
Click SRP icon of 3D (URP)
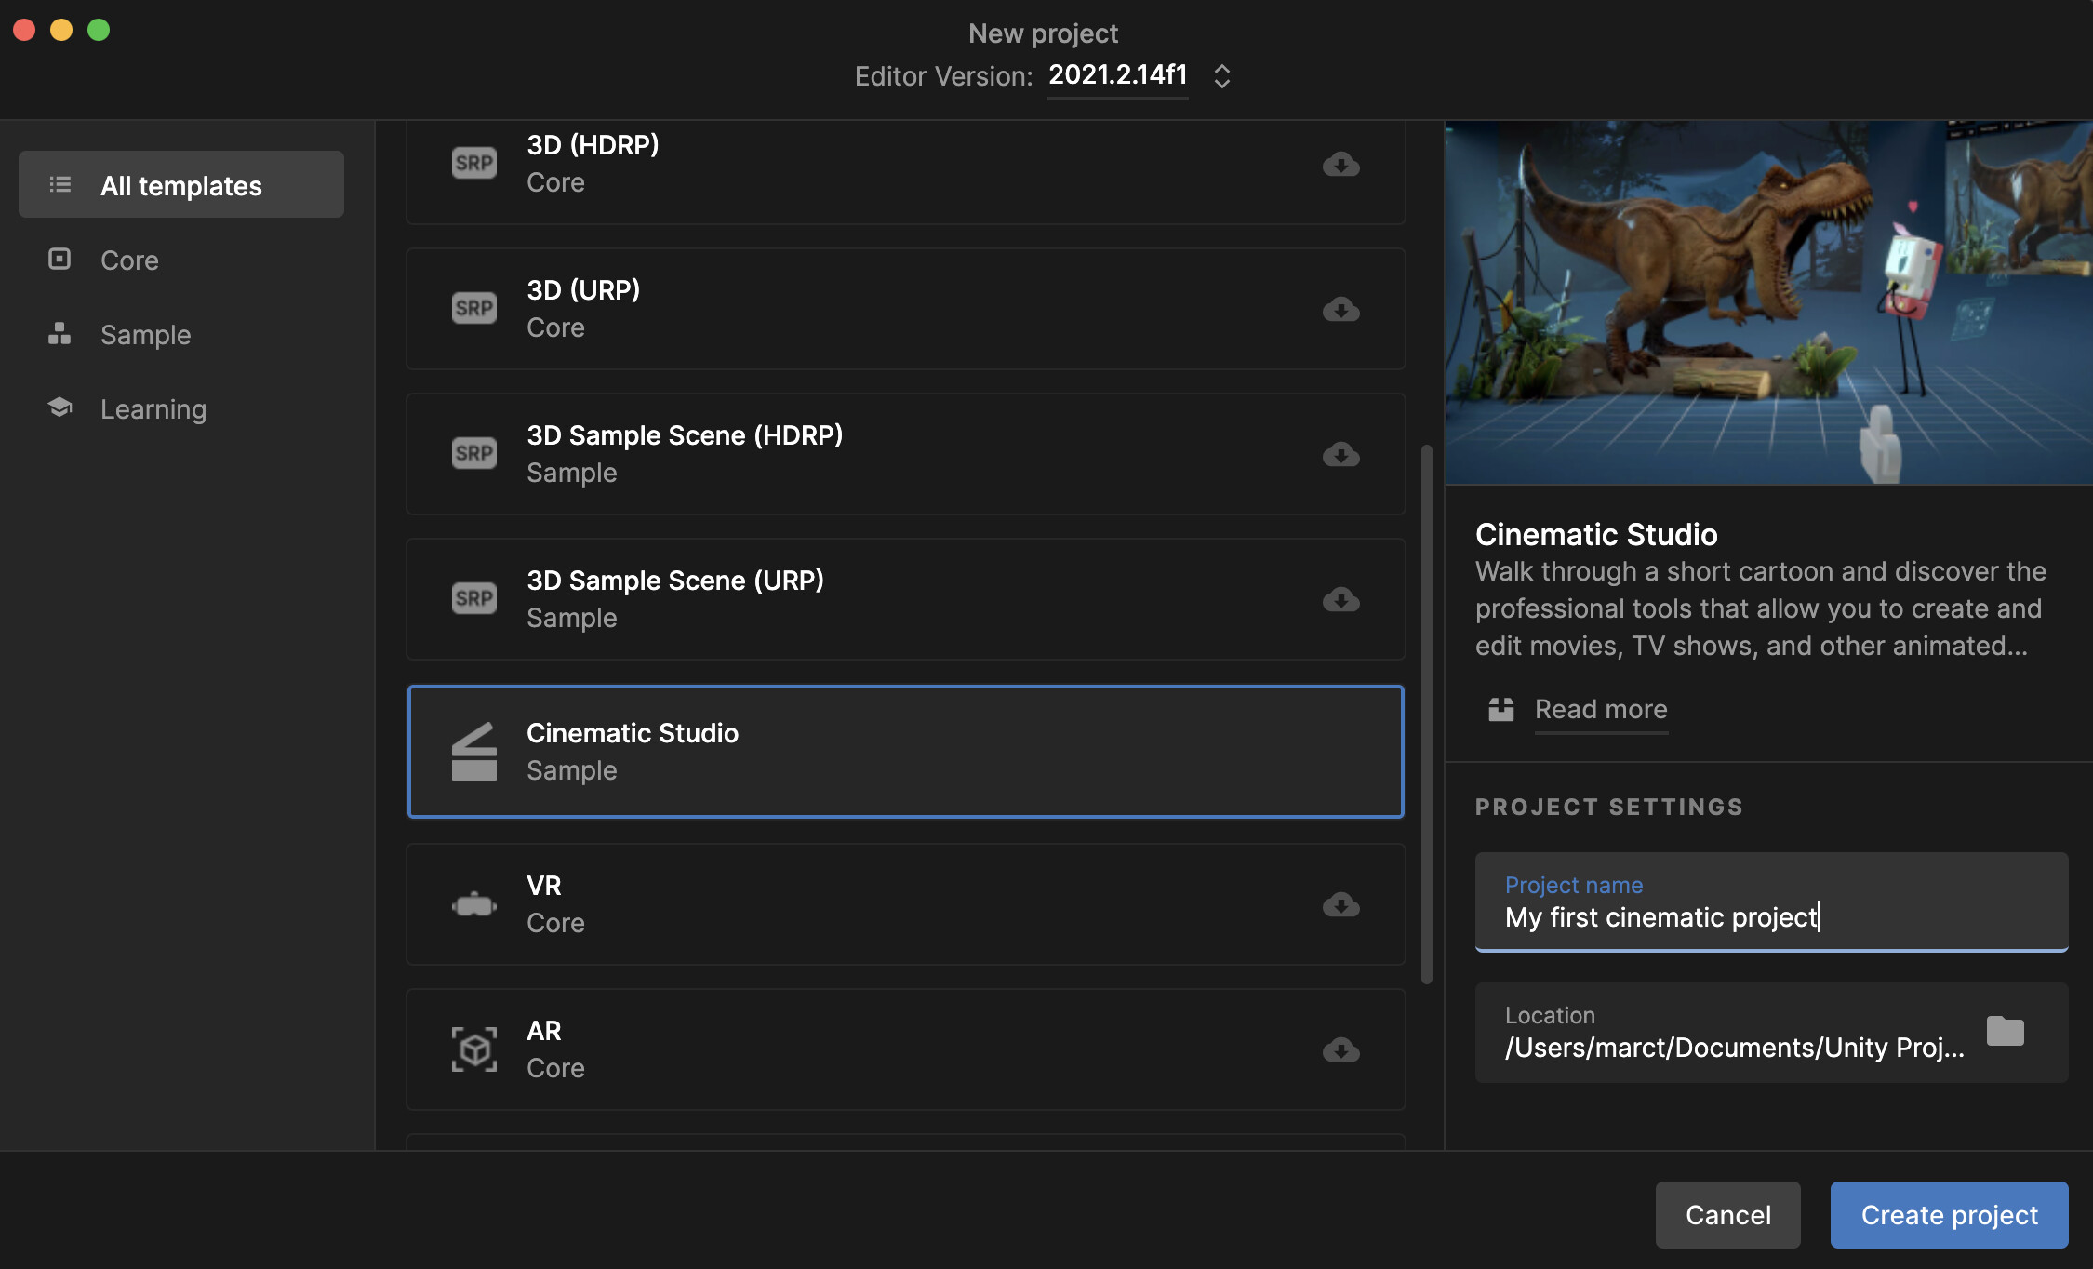474,308
